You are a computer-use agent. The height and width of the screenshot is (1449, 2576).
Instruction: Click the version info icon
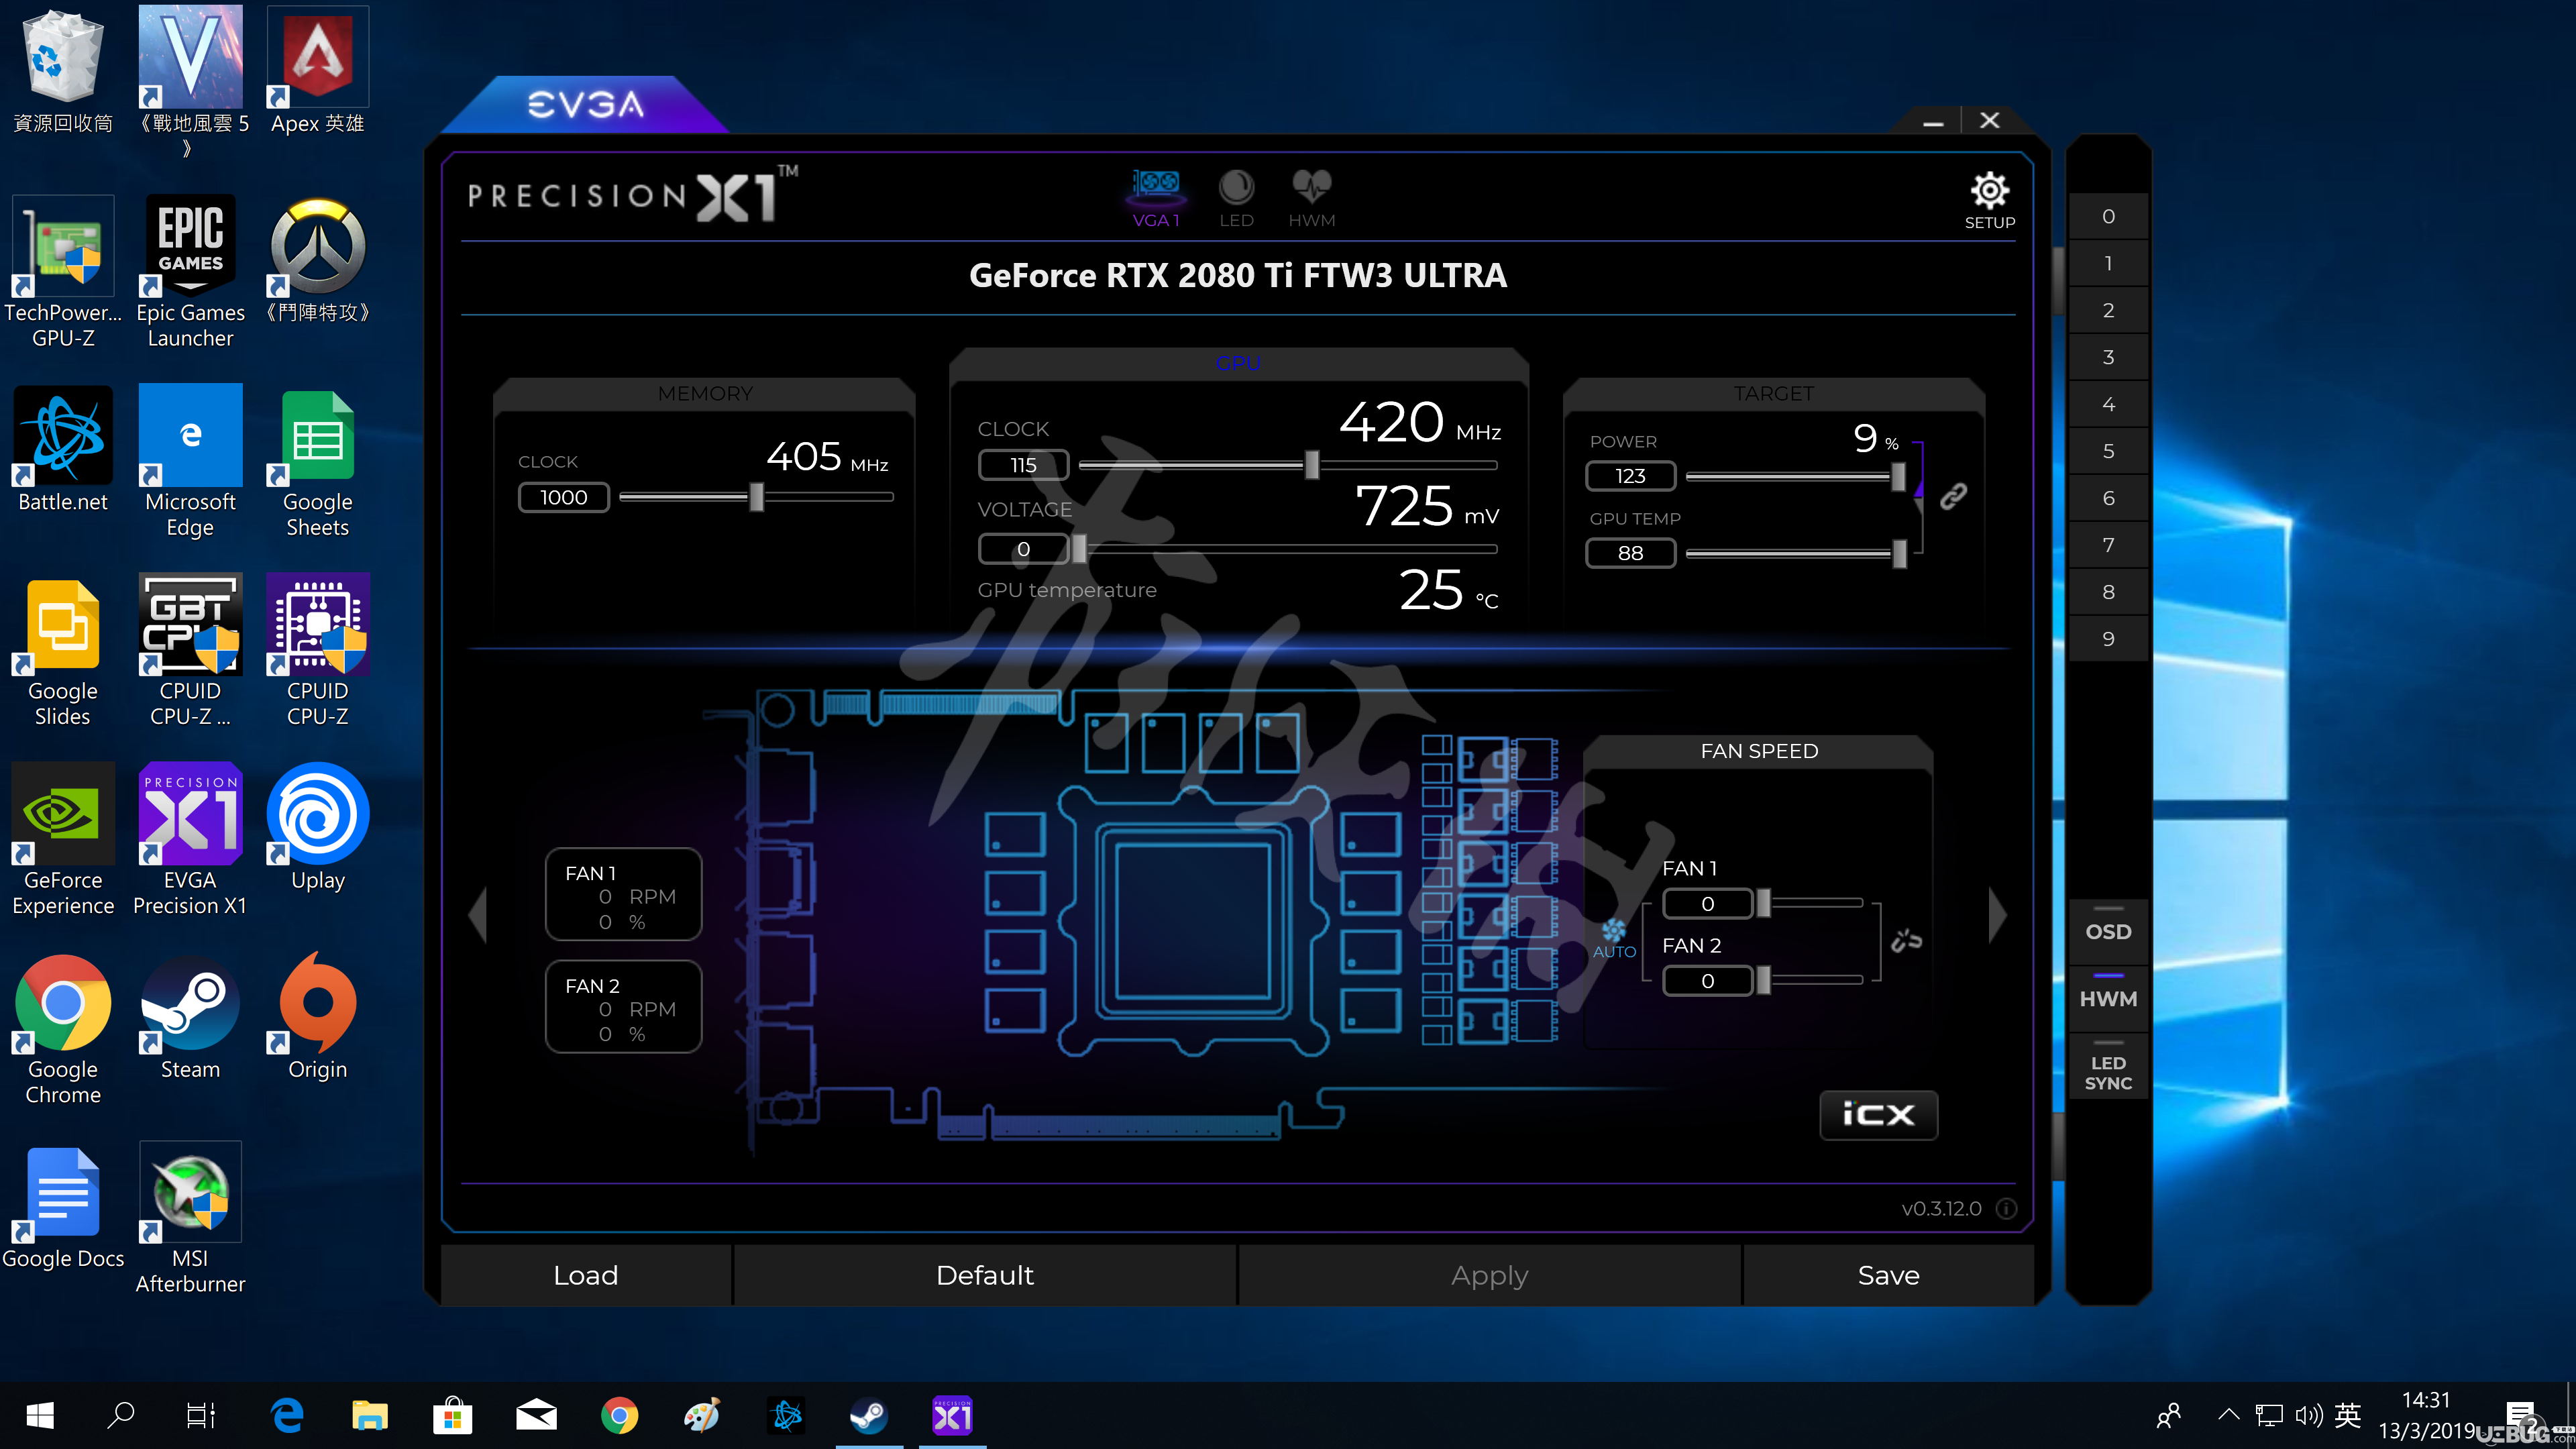click(x=2005, y=1208)
